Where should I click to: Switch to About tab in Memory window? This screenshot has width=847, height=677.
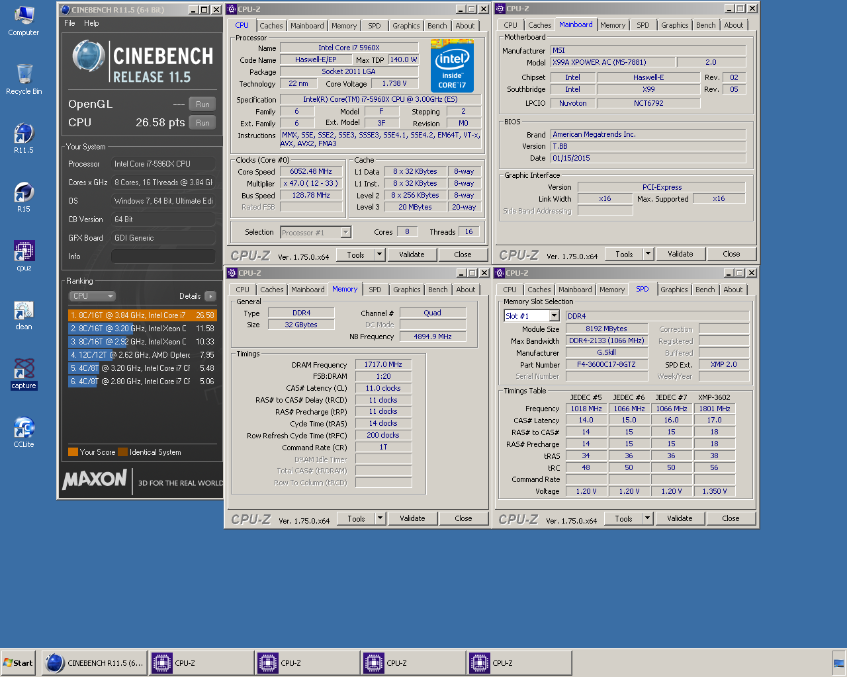(x=466, y=290)
